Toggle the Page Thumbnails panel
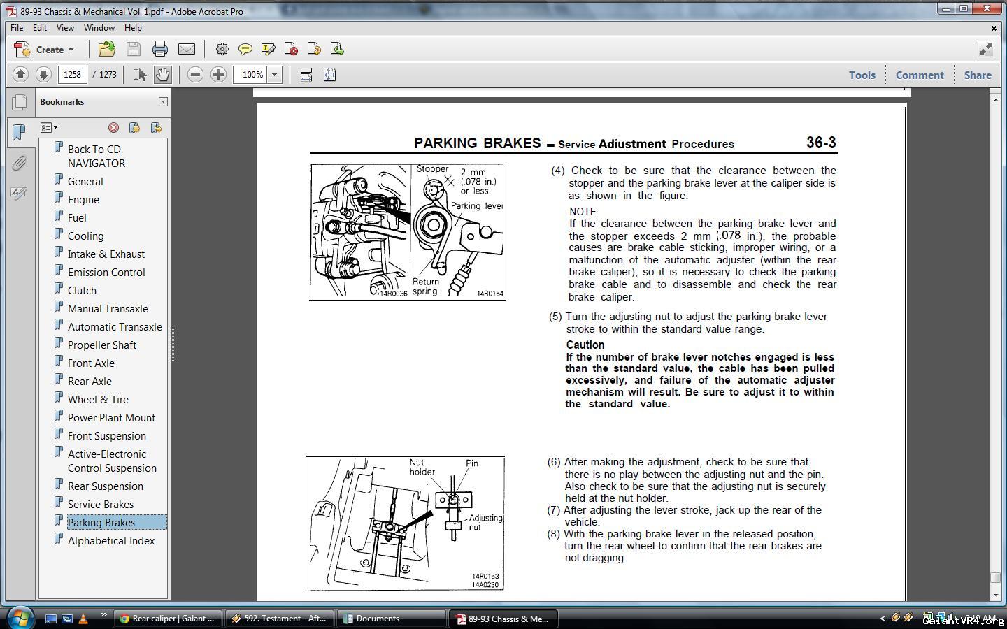The width and height of the screenshot is (1007, 629). (x=19, y=103)
